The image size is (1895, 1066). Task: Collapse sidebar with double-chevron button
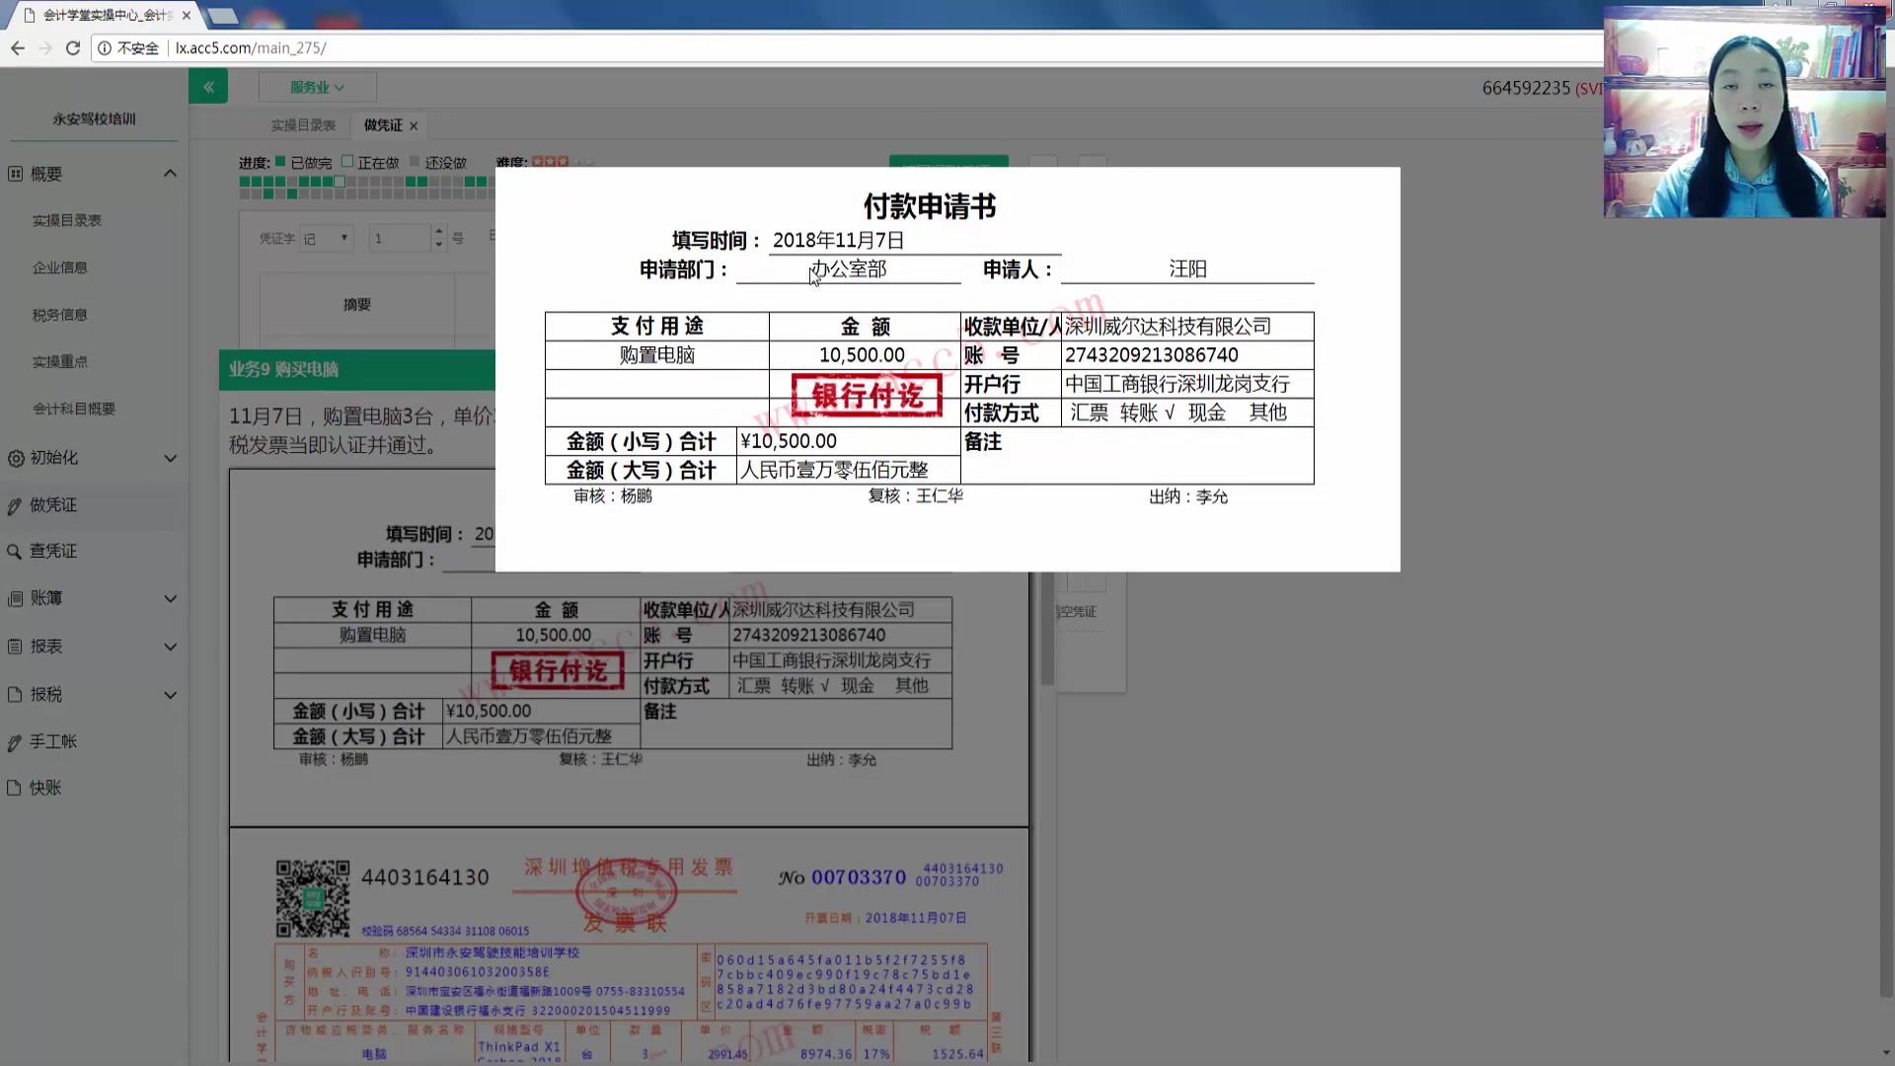pyautogui.click(x=208, y=87)
